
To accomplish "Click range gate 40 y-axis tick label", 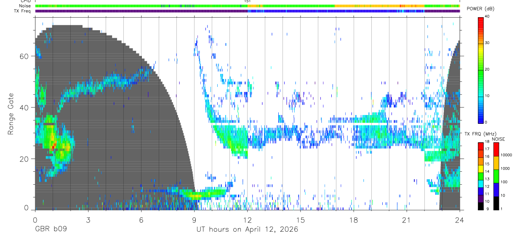I will coord(25,107).
